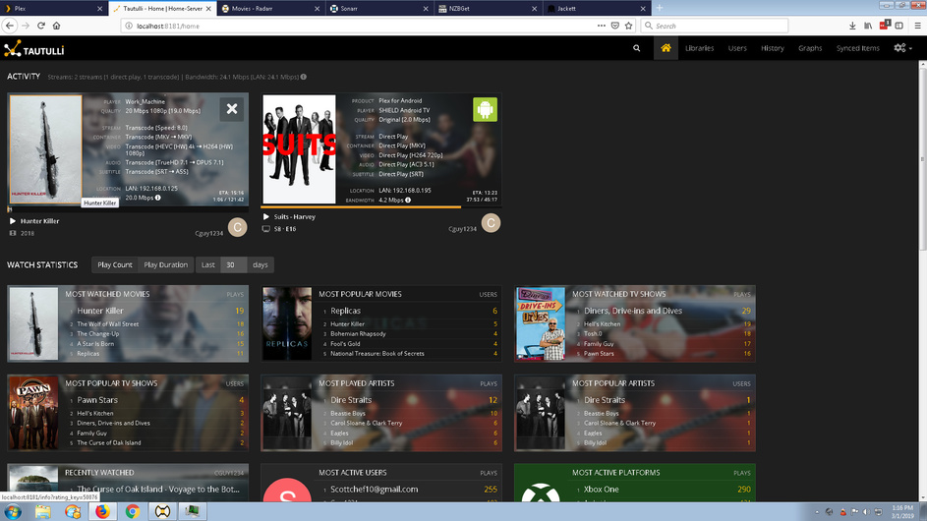Click the page vertical scrollbar

point(922,159)
